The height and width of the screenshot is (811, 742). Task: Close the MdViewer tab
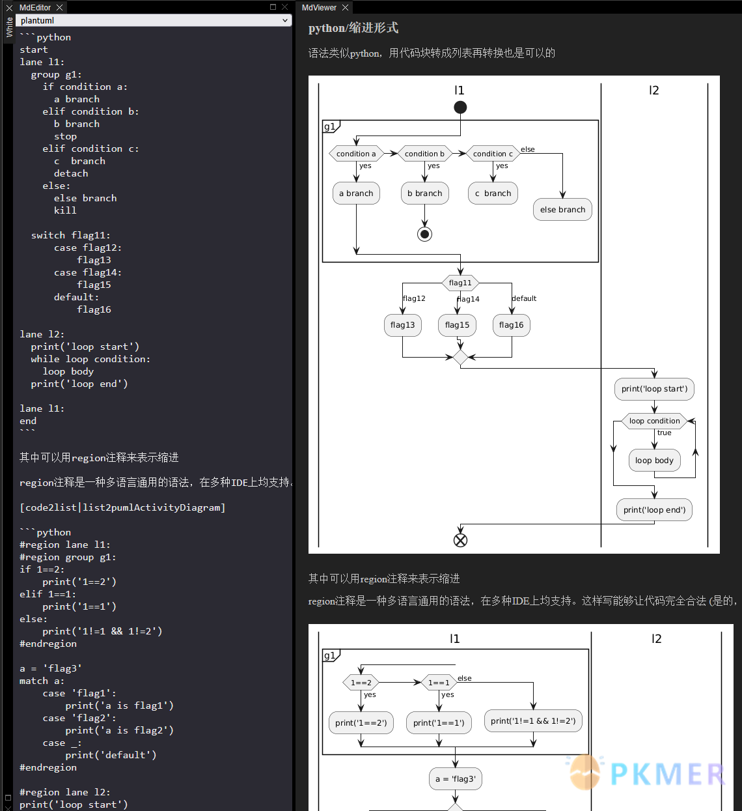click(346, 7)
